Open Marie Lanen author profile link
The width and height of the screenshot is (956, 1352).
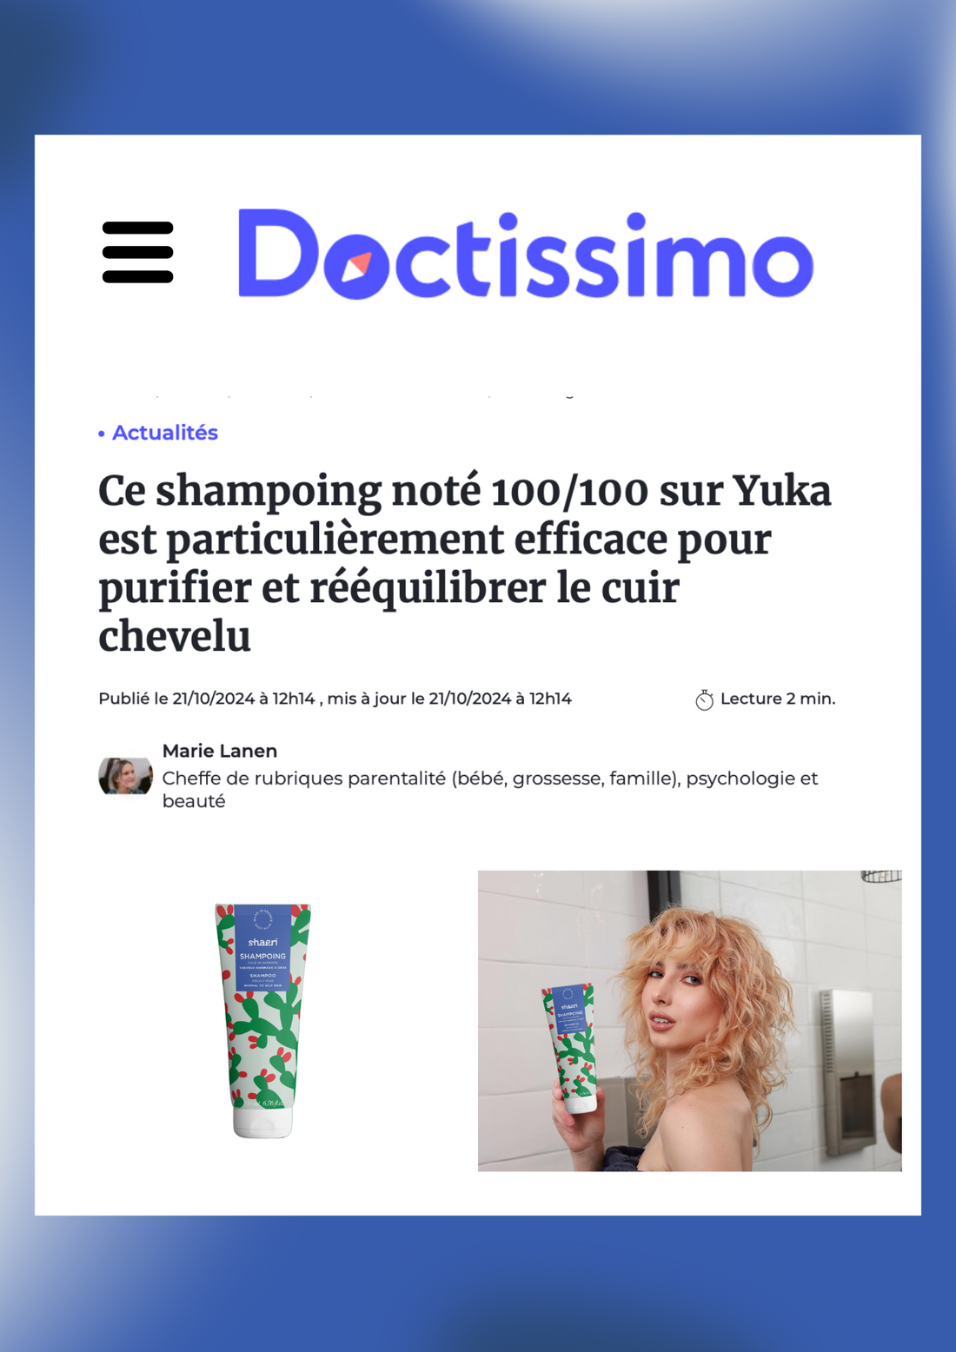pos(220,751)
